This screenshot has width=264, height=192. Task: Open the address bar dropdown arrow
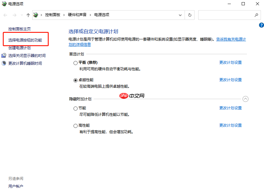(x=180, y=15)
